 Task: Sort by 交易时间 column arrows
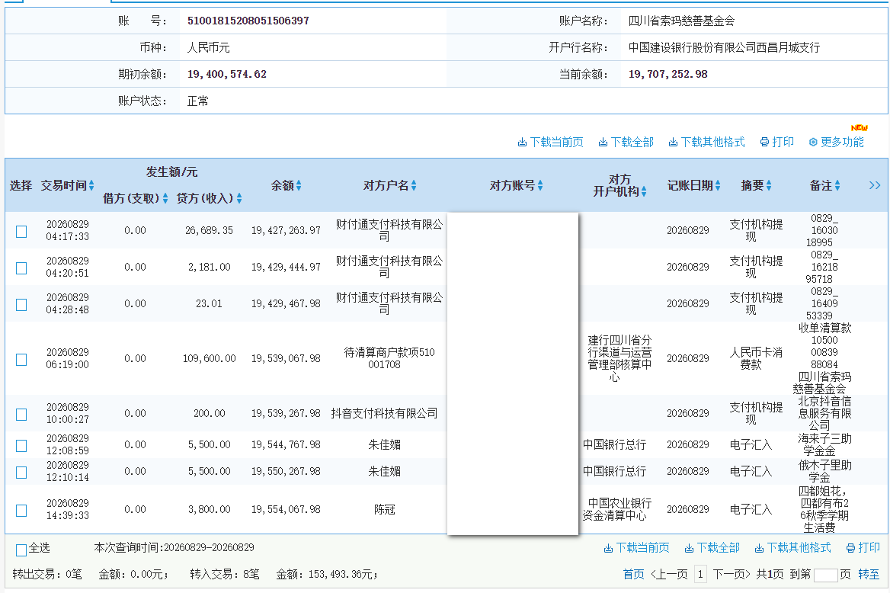(x=91, y=186)
